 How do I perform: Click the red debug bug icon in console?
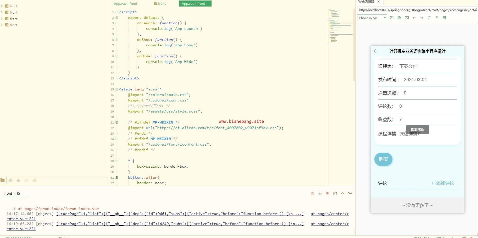(312, 193)
